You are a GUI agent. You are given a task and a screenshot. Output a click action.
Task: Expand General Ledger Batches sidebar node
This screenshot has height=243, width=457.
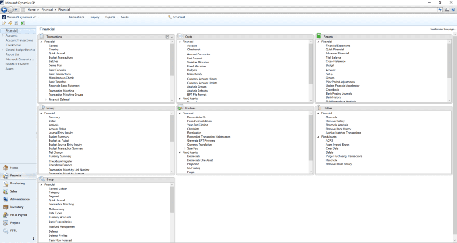(3, 50)
